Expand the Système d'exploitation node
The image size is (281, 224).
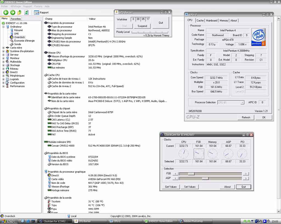tap(3, 51)
